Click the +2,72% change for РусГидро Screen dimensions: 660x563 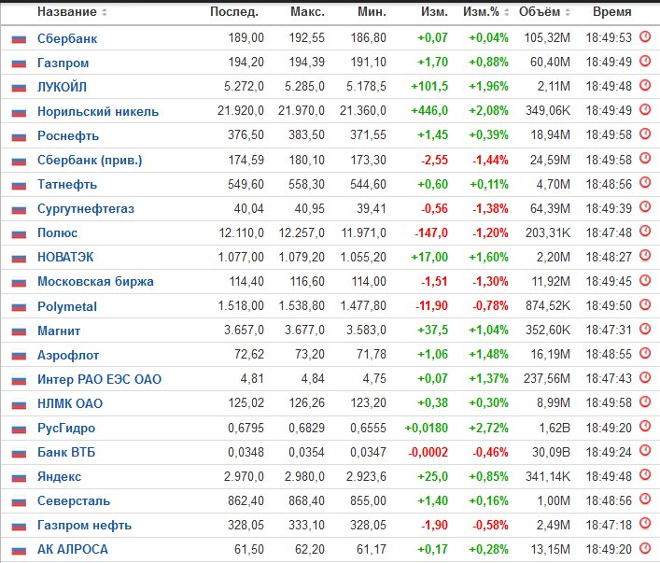tap(488, 429)
